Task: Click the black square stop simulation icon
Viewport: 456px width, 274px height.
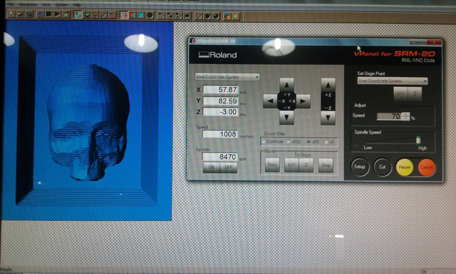Action: (x=49, y=14)
